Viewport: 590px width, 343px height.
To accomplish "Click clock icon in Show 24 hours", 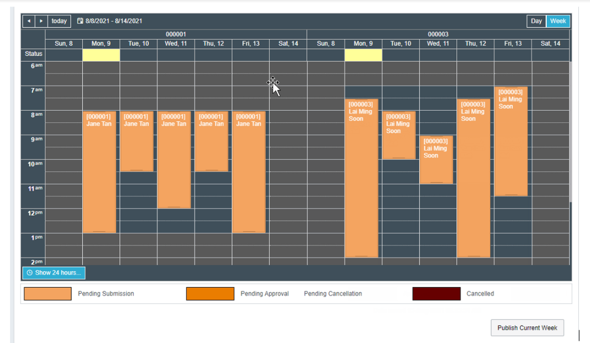I will 30,273.
